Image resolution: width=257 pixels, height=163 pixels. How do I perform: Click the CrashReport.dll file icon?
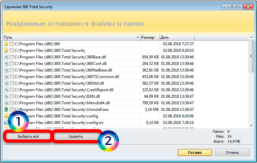6,90
